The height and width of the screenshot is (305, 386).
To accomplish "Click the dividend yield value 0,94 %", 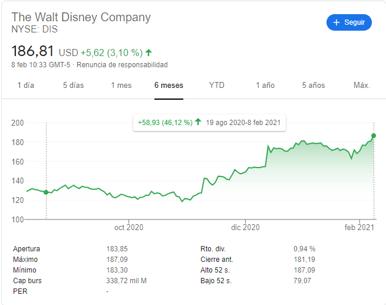I will point(304,249).
